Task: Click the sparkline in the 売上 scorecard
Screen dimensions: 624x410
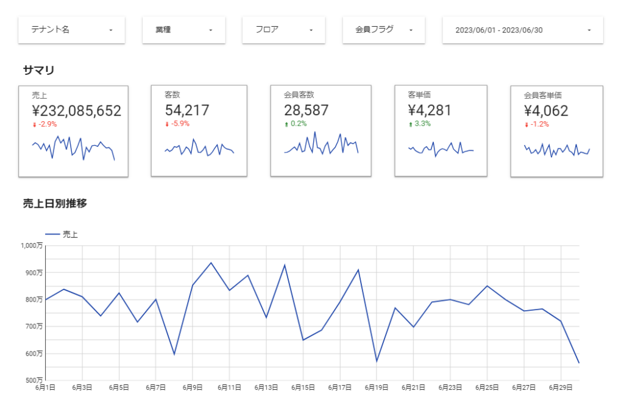Action: (73, 148)
